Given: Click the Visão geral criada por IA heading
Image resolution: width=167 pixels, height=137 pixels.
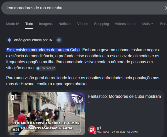Looking at the screenshot, I should point(33,40).
